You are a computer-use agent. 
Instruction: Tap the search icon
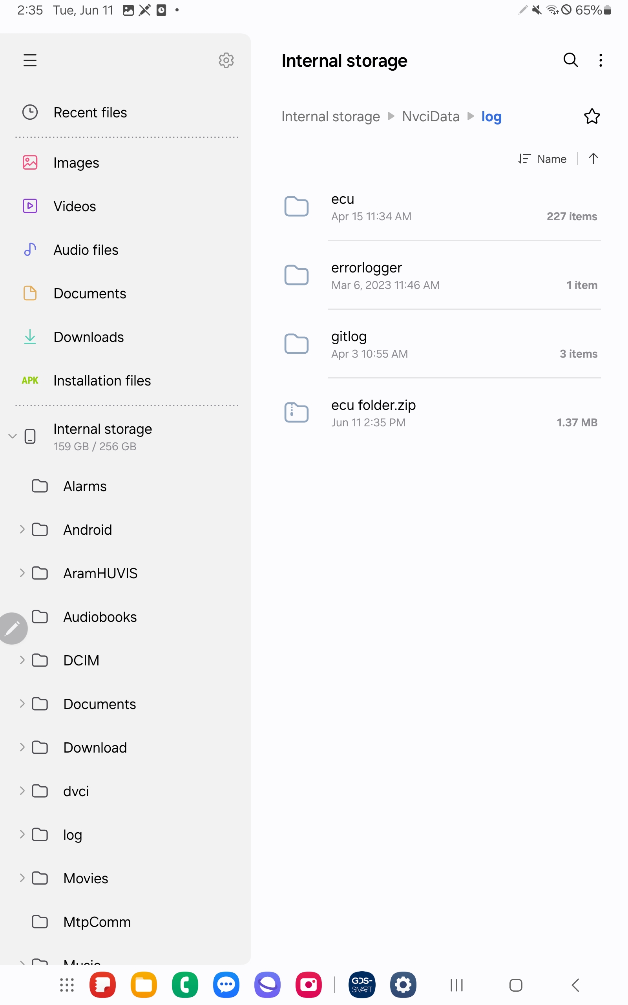pos(571,60)
